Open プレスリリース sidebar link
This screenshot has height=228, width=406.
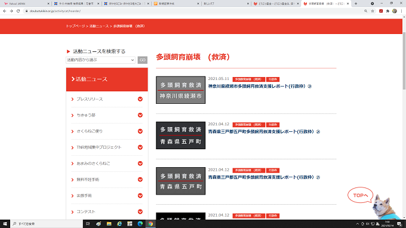point(90,99)
